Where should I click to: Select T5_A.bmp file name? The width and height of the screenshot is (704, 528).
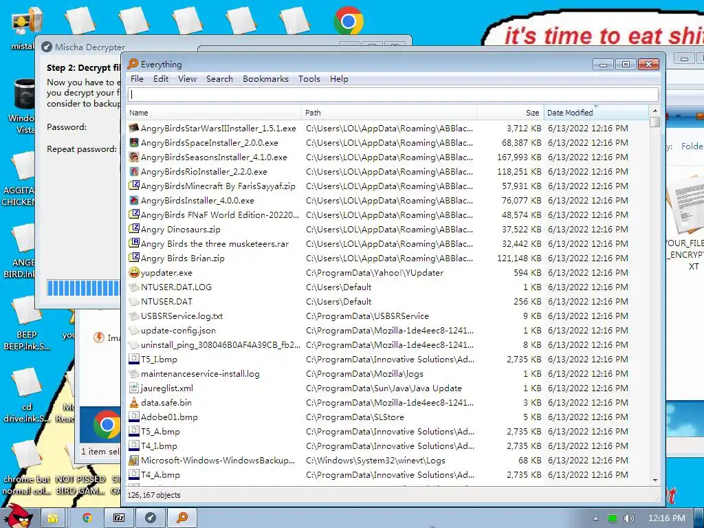(160, 432)
